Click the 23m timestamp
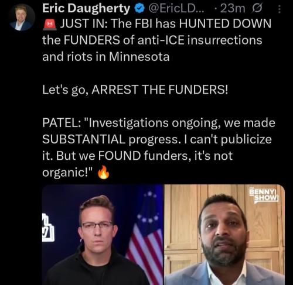Viewport: 293px width, 285px height. pos(233,9)
